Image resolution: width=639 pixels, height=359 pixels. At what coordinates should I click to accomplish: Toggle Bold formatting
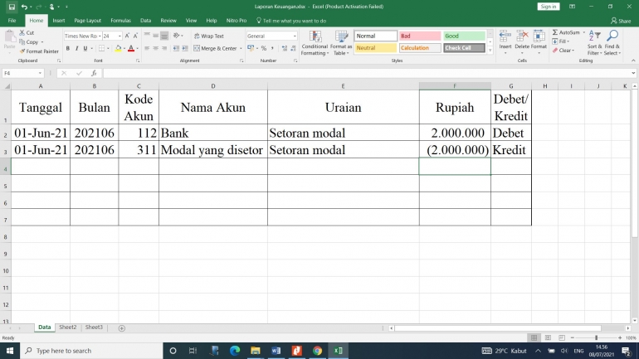[x=68, y=48]
